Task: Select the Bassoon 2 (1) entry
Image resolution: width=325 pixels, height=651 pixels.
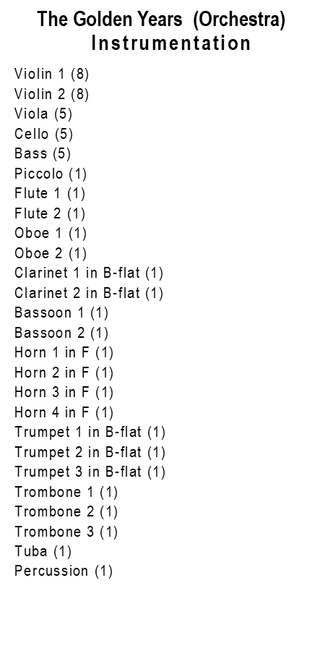Action: tap(61, 333)
